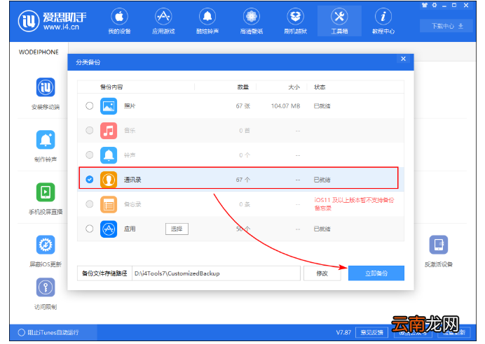Open the 刷机越狱 flash section

[x=295, y=21]
